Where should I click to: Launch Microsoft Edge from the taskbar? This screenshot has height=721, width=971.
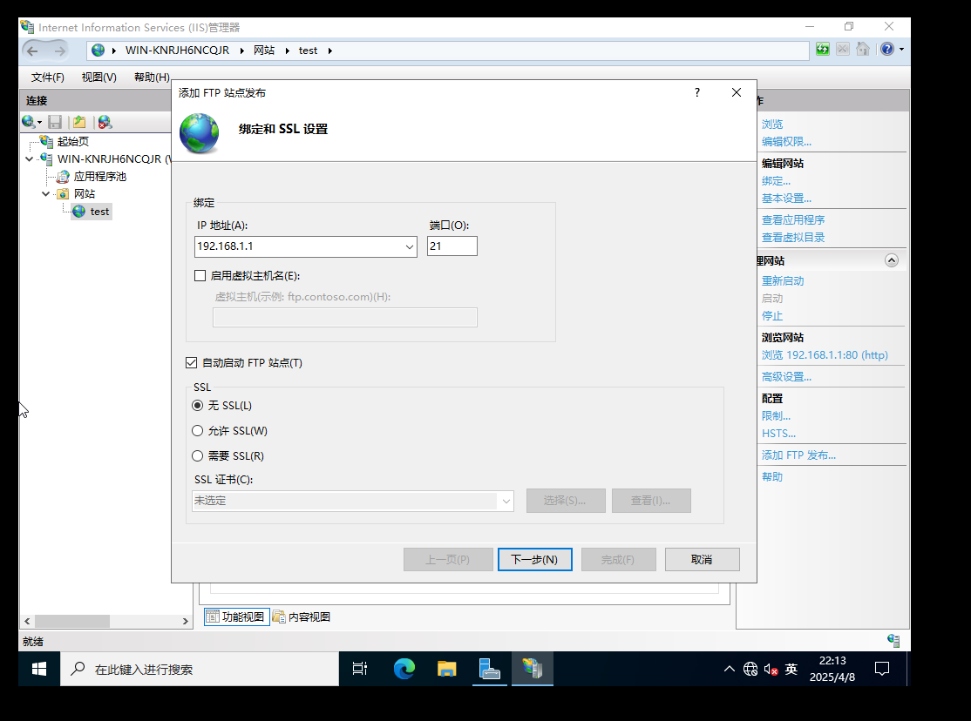pyautogui.click(x=404, y=669)
